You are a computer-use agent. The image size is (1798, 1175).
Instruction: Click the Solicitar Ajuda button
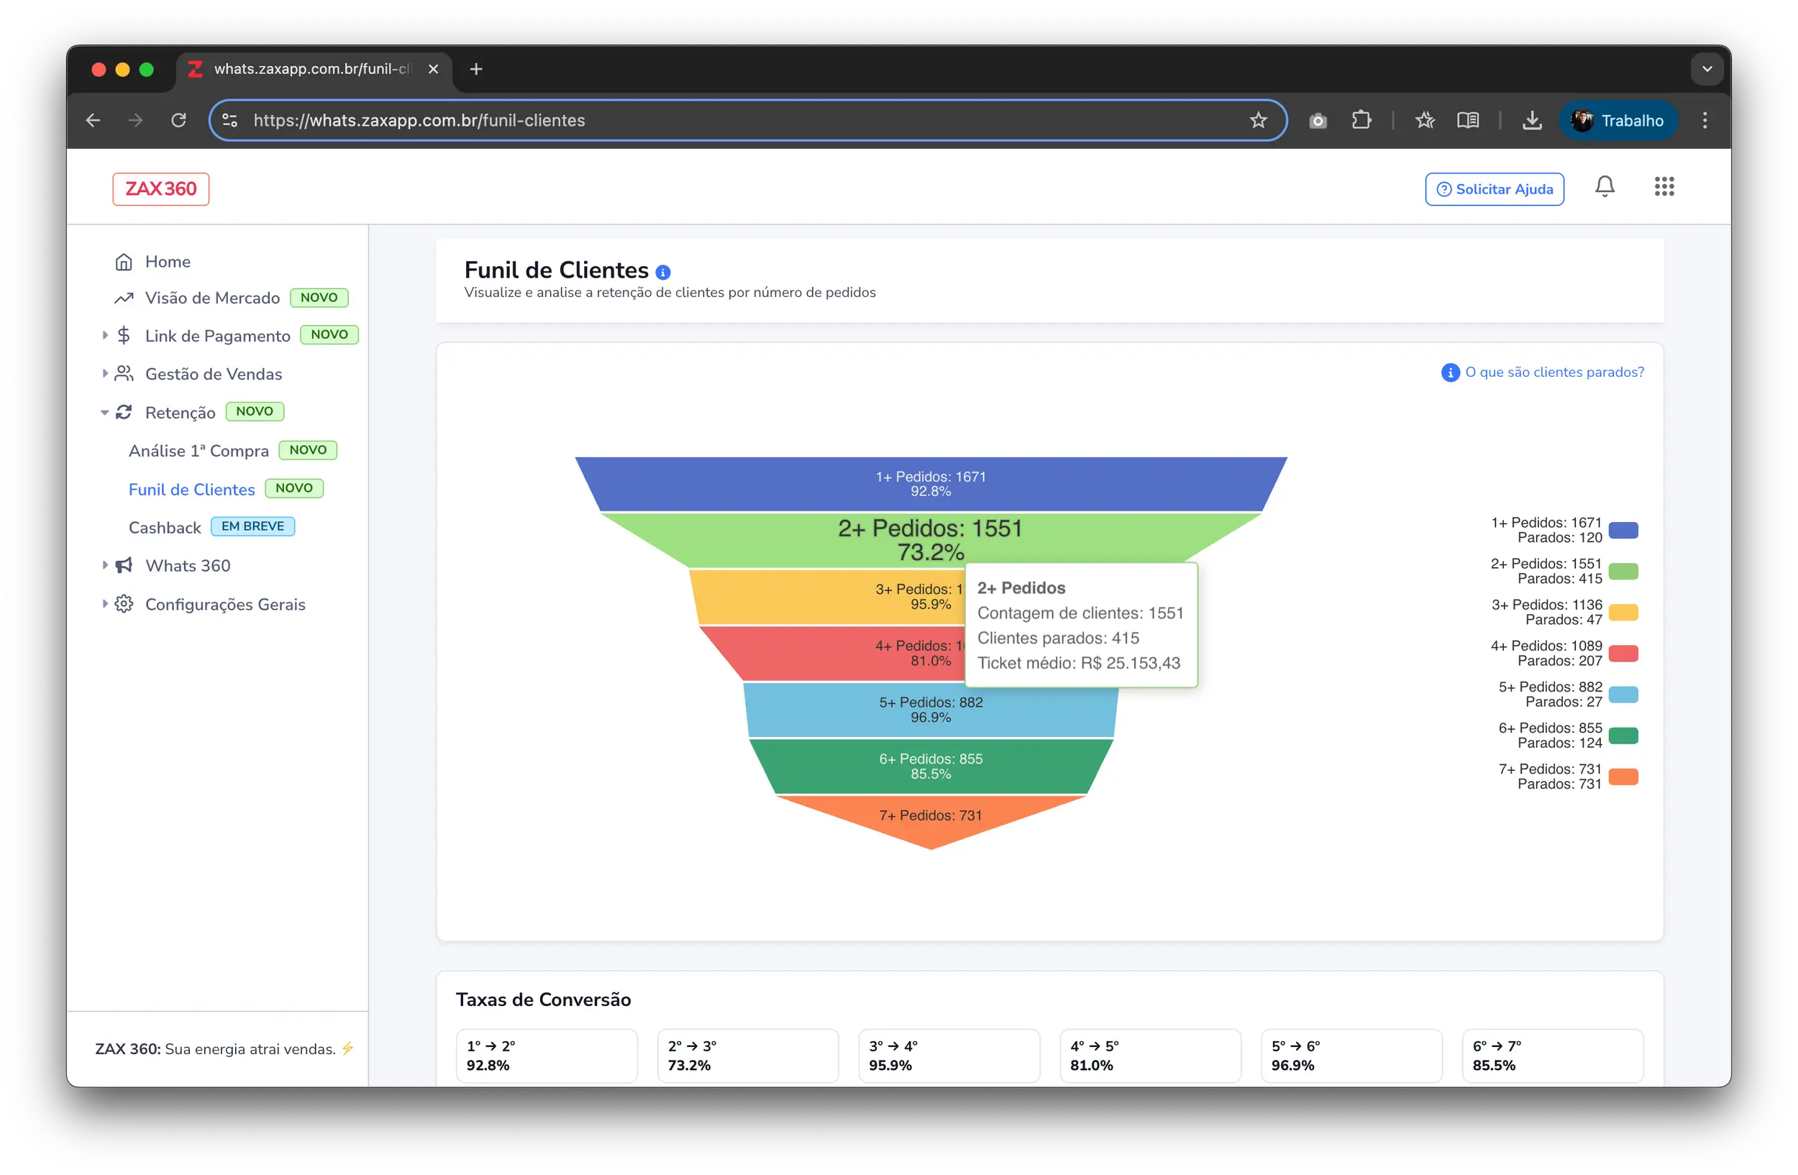1494,189
